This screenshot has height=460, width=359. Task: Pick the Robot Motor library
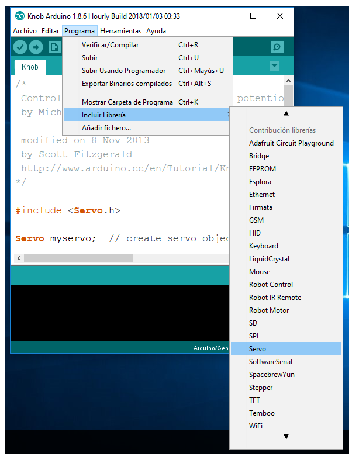286,310
